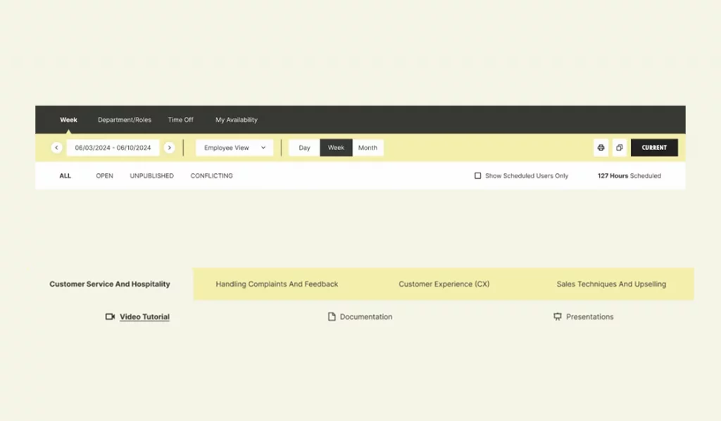Switch the schedule to Day view
Viewport: 721px width, 421px height.
tap(303, 147)
